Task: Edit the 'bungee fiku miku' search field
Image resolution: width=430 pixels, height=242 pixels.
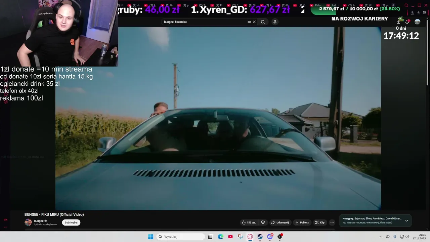Action: (205, 22)
